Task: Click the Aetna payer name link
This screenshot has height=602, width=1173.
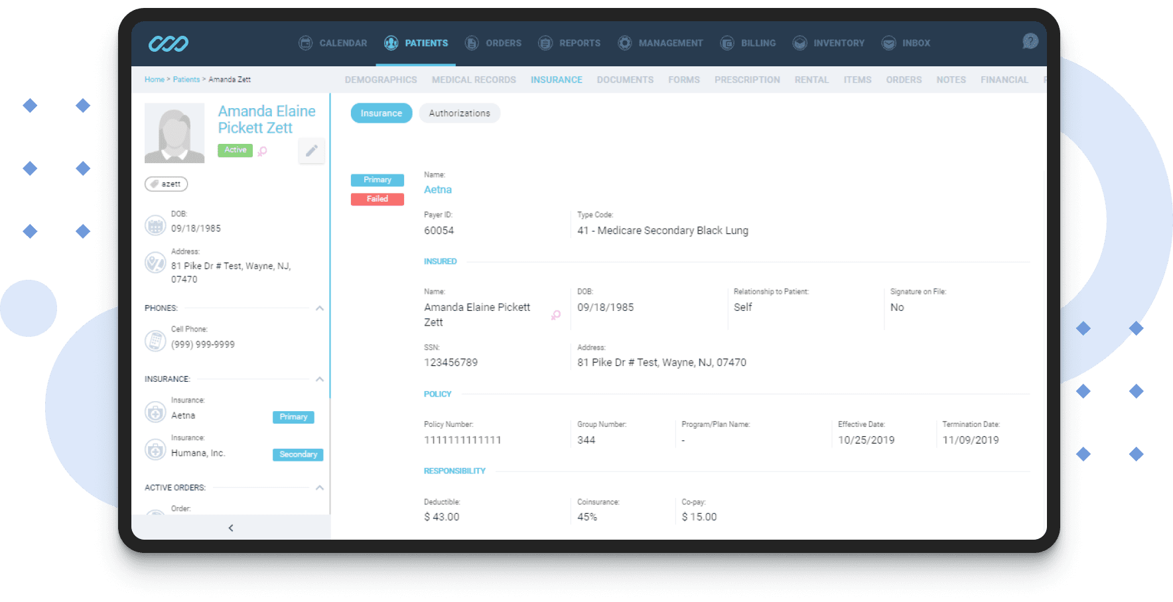Action: (x=437, y=190)
